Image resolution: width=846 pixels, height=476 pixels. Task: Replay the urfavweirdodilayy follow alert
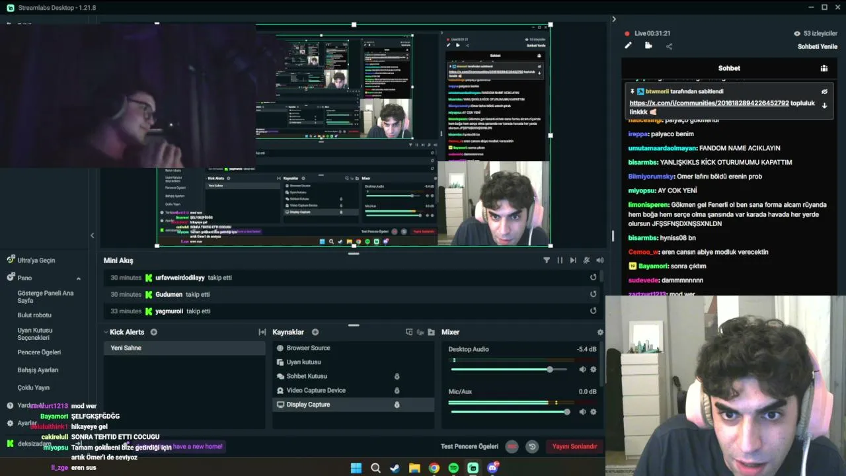pyautogui.click(x=594, y=278)
